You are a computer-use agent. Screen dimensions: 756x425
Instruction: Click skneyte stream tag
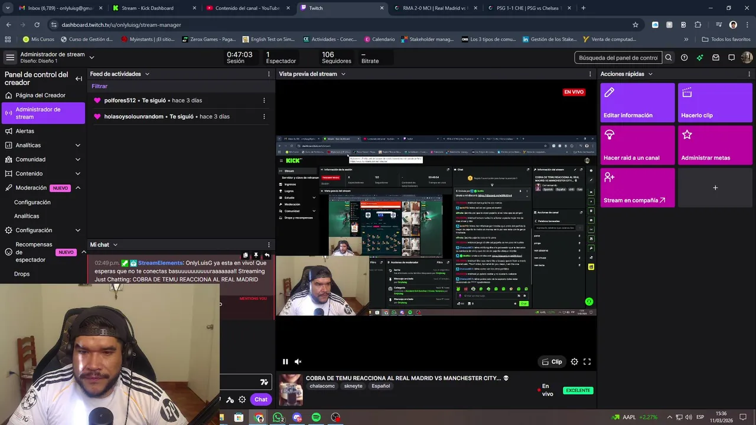(353, 386)
